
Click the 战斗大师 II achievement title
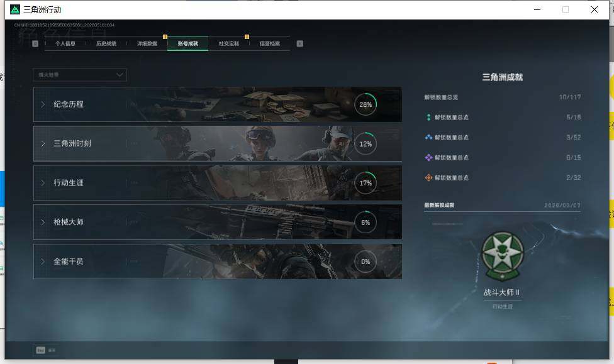pyautogui.click(x=502, y=292)
